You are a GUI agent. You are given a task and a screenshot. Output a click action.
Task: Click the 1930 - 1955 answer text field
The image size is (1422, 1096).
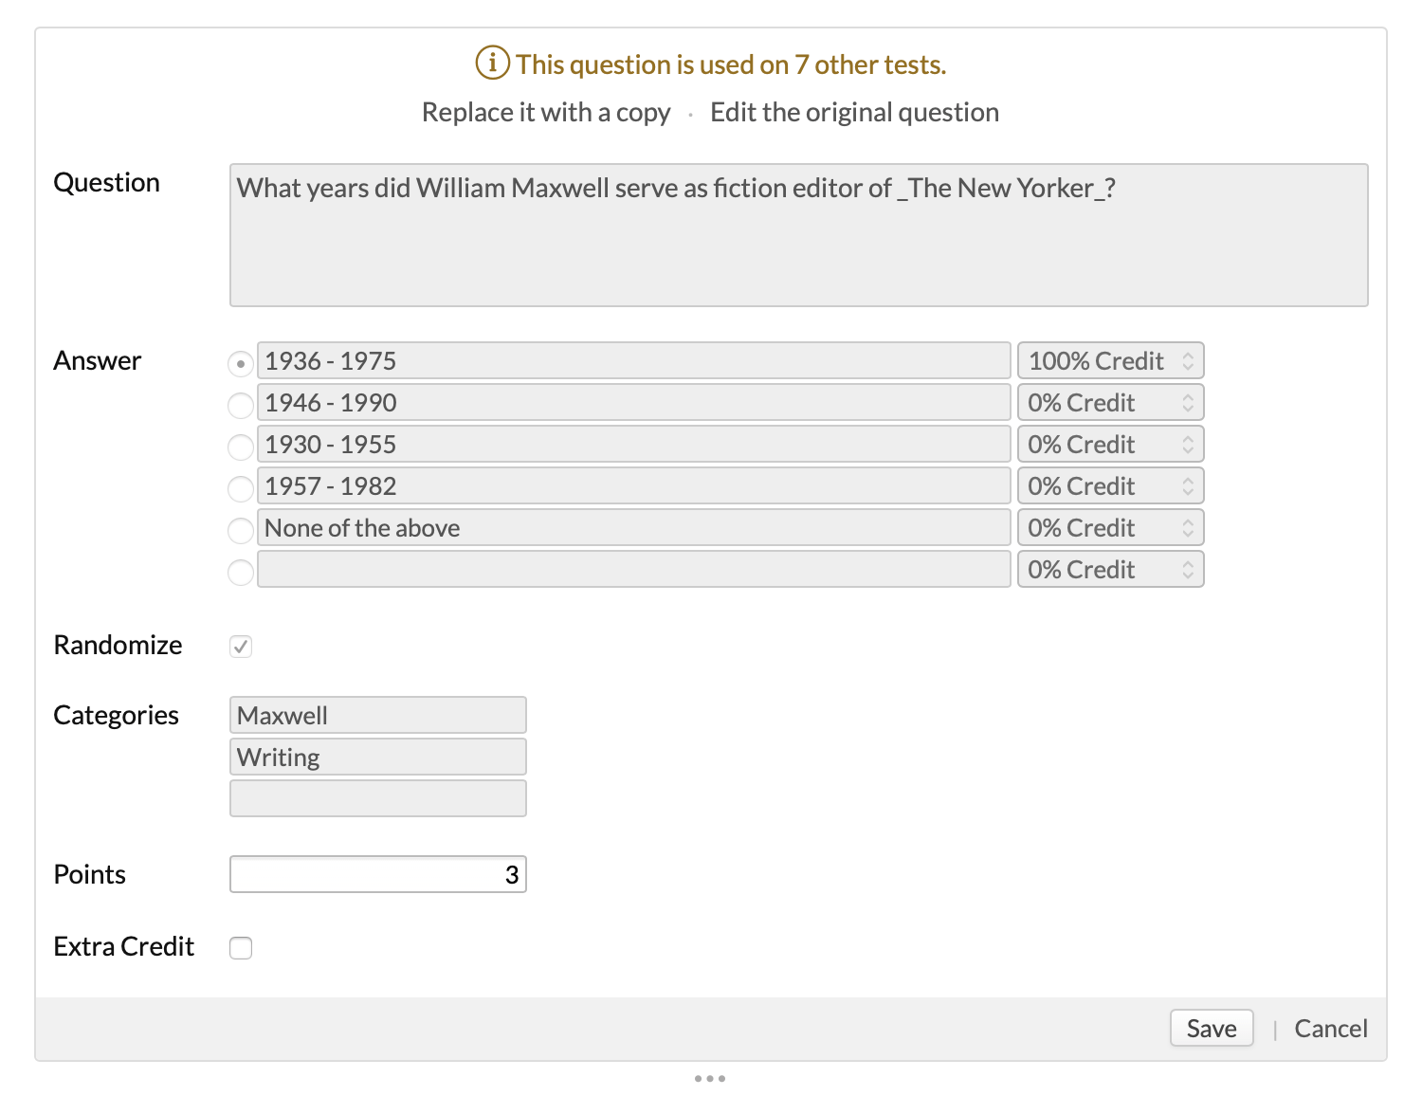633,445
